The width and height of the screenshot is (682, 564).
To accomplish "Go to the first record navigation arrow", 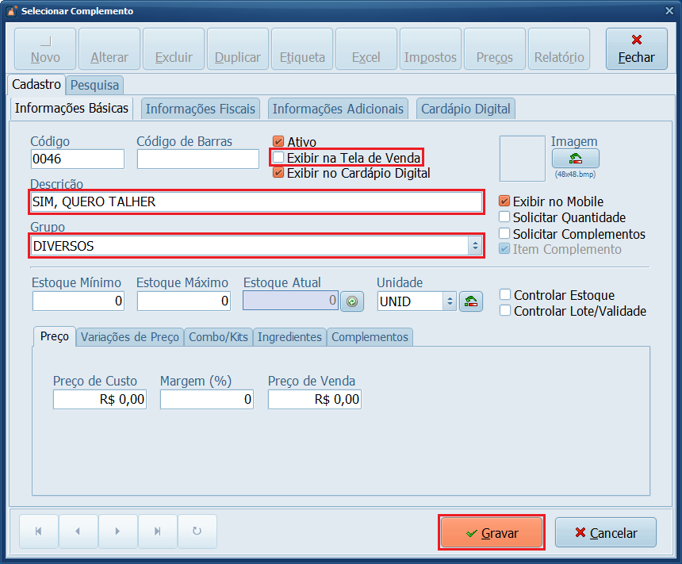I will click(38, 531).
